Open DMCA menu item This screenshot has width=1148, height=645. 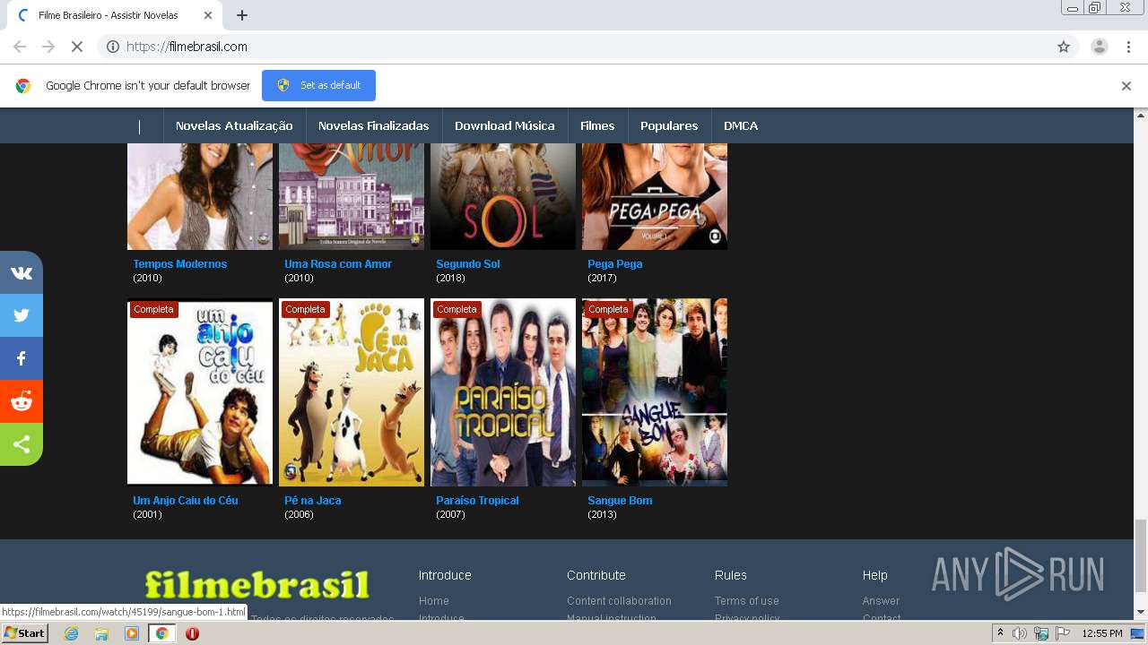tap(741, 125)
